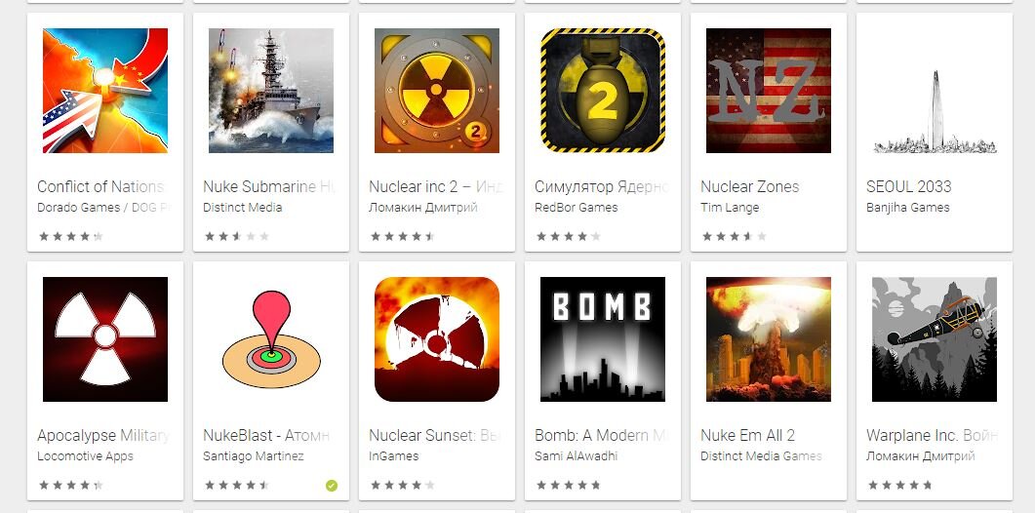Open Nuke Em All 2 mushroom cloud icon

point(769,339)
